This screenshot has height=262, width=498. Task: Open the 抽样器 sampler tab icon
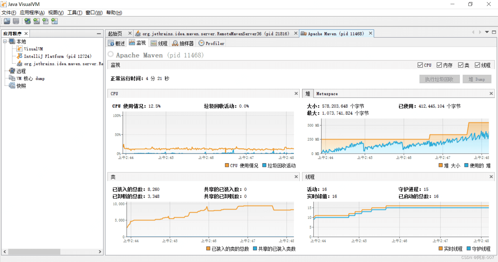tap(175, 43)
